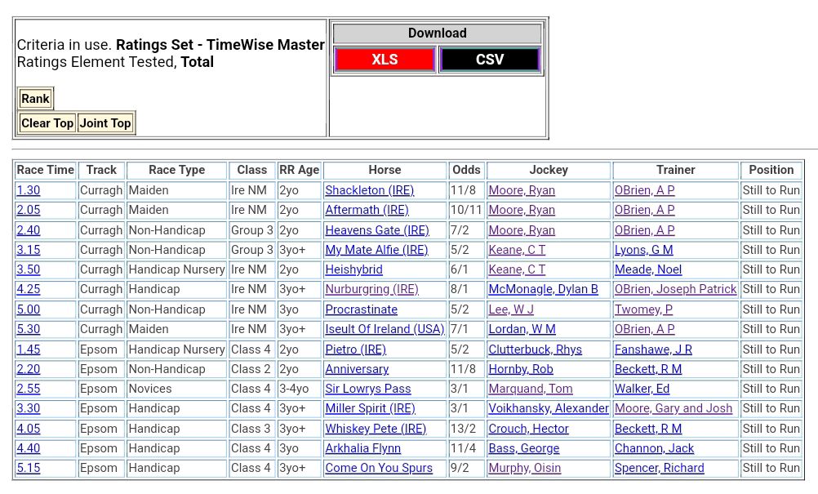Open jockey Clutterbuck, Rhys profile

pos(535,349)
